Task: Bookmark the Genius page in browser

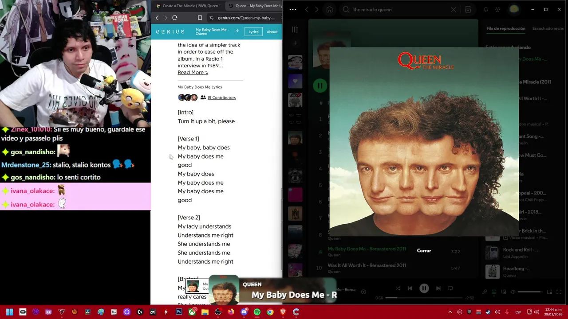Action: (x=200, y=18)
